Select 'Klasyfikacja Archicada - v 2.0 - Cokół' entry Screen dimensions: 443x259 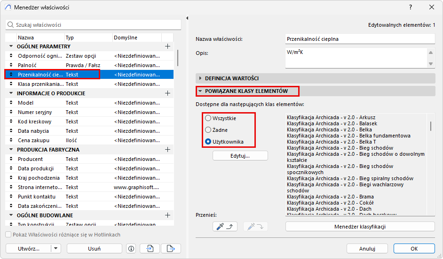click(x=330, y=203)
